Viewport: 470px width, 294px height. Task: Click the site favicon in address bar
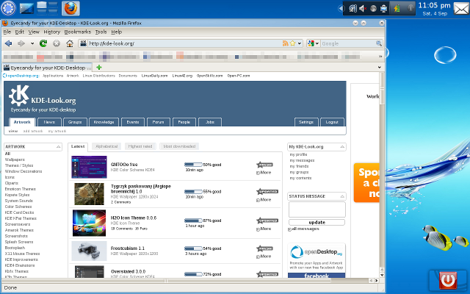click(83, 43)
